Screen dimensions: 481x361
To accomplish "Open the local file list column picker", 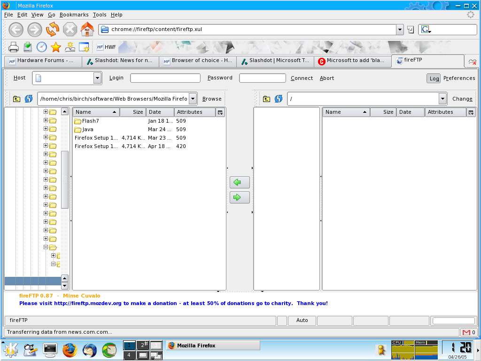I will point(220,112).
